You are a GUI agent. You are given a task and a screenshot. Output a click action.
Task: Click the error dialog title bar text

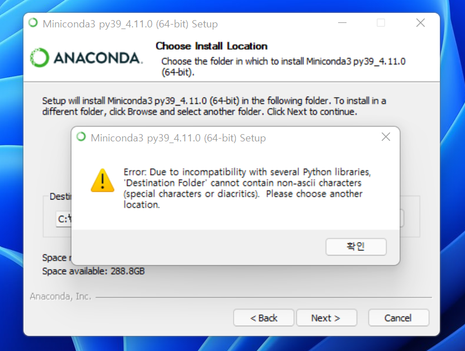pyautogui.click(x=178, y=138)
